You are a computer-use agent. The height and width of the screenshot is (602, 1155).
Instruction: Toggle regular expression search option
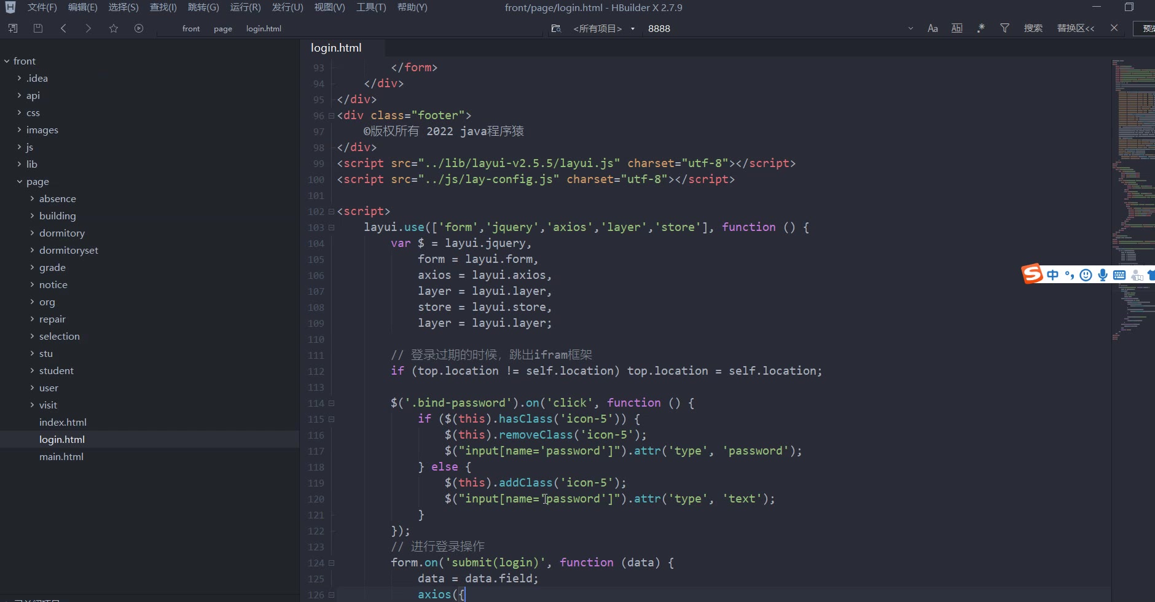[x=981, y=28]
